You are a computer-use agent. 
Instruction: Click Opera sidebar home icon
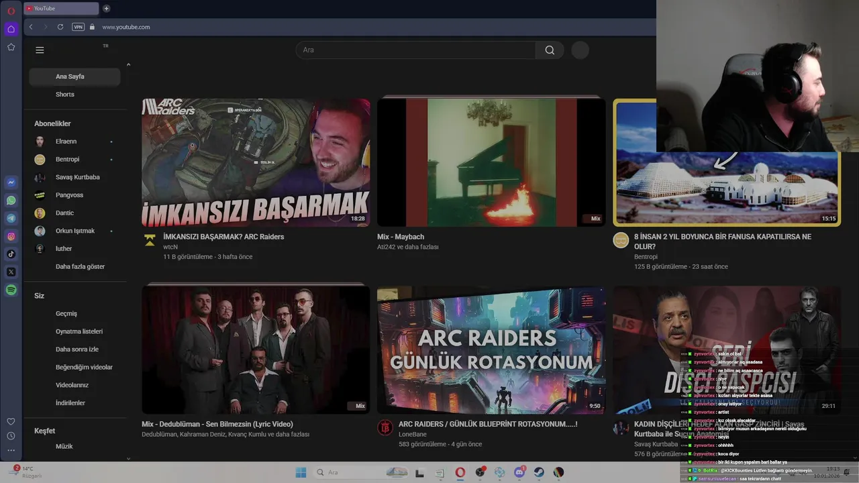11,29
